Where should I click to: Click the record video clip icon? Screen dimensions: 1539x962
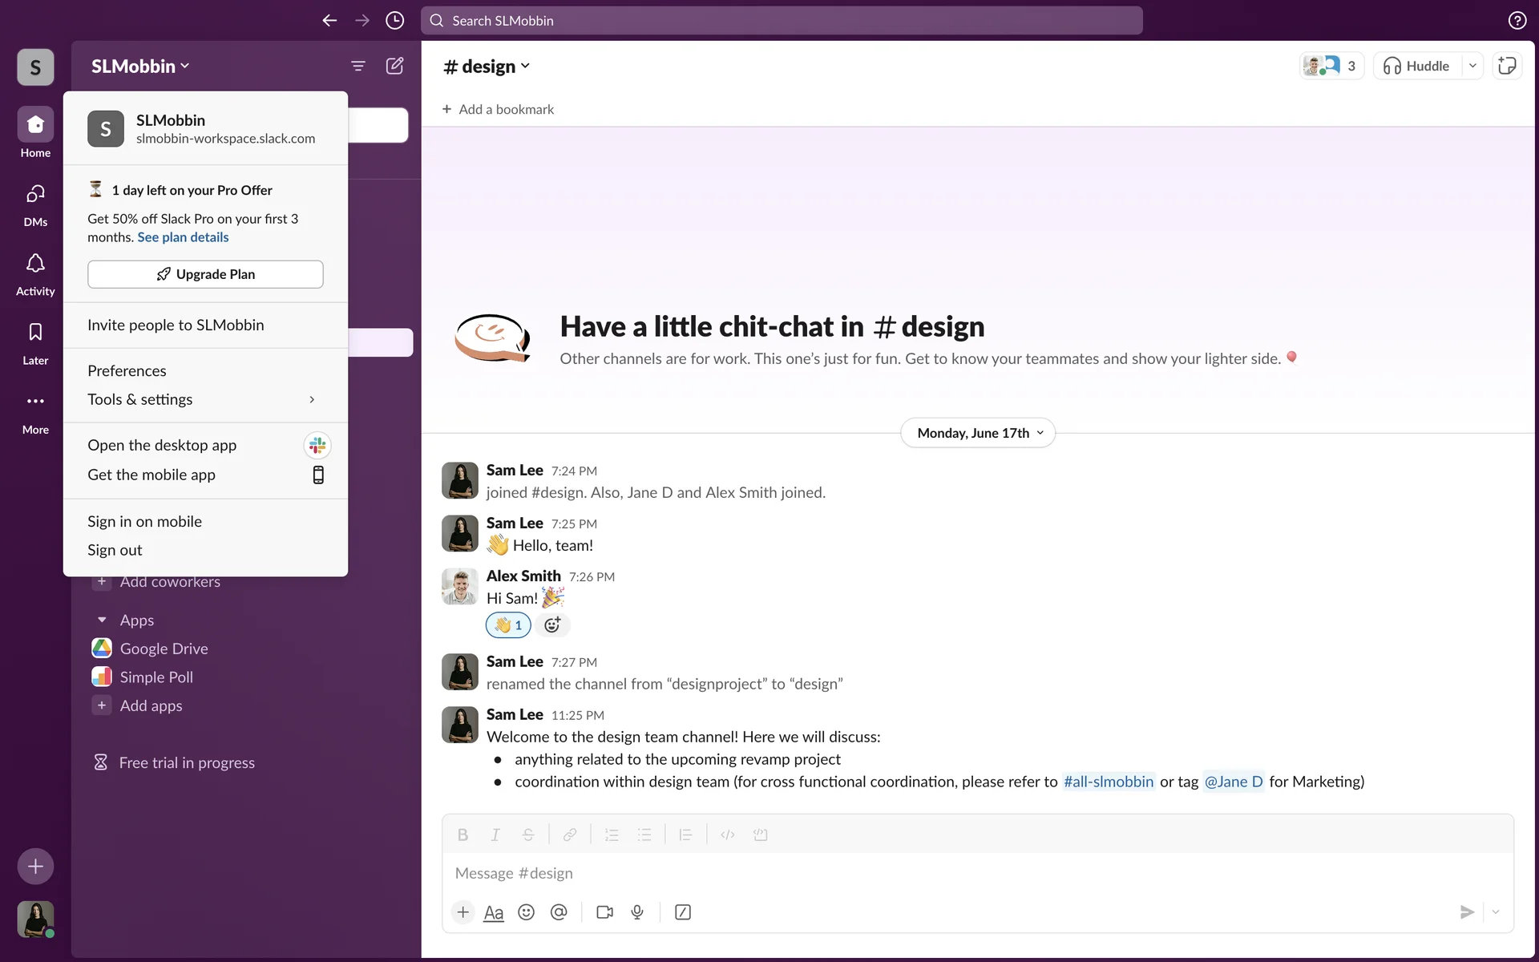604,912
